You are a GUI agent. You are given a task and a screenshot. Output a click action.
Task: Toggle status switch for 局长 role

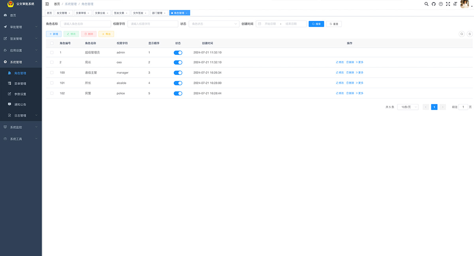coord(178,63)
